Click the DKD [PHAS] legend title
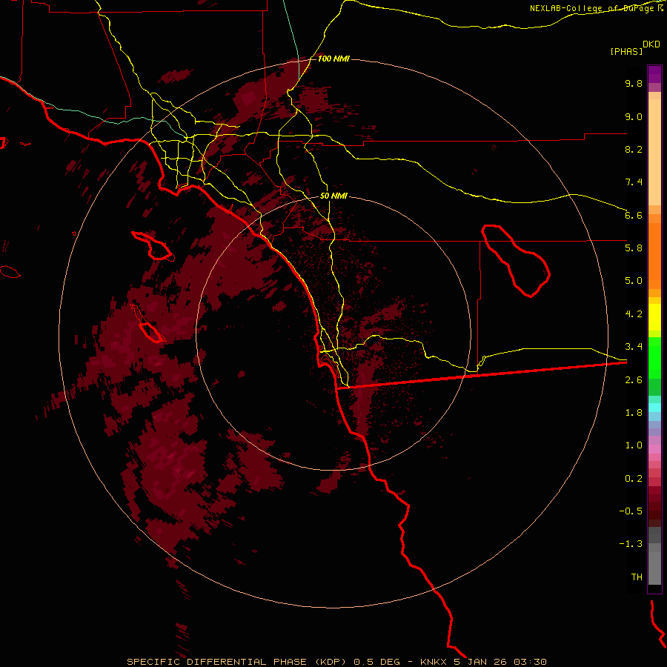The height and width of the screenshot is (667, 667). pyautogui.click(x=635, y=47)
